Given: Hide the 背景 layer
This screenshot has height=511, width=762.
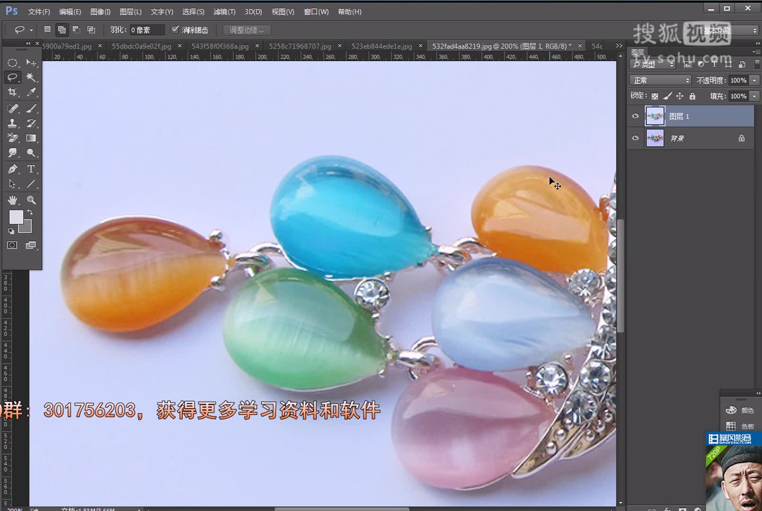Looking at the screenshot, I should [636, 138].
